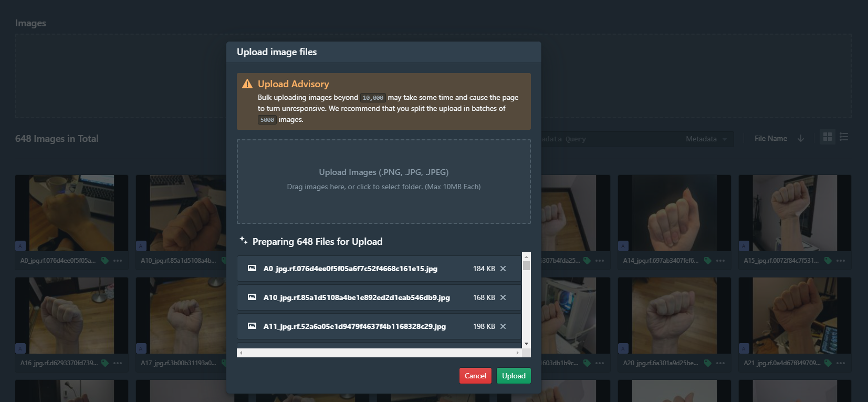Click the 168 KB file size
Screen dimensions: 868x402
click(x=484, y=297)
